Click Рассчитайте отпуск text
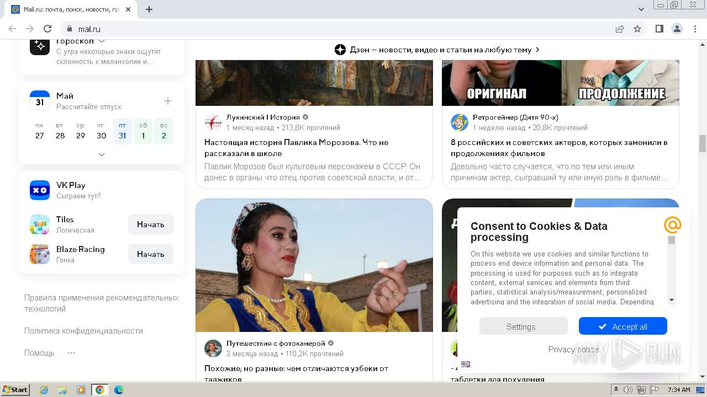The width and height of the screenshot is (707, 397). tap(89, 106)
